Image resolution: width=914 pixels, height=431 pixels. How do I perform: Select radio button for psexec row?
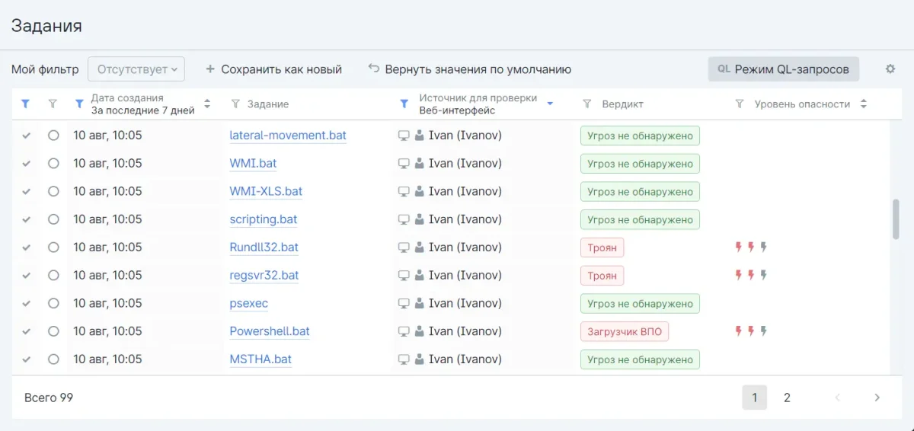pyautogui.click(x=53, y=303)
